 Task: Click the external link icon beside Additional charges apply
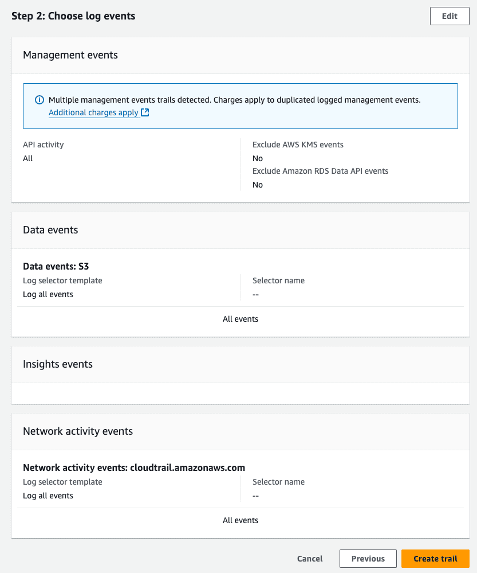144,112
